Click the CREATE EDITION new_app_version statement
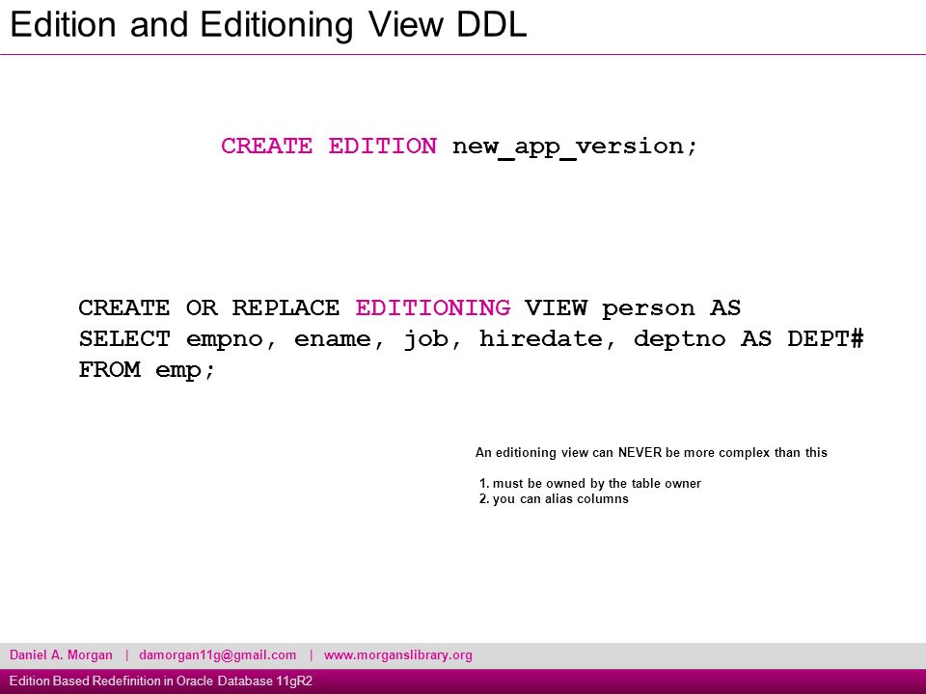926x694 pixels. click(x=459, y=147)
